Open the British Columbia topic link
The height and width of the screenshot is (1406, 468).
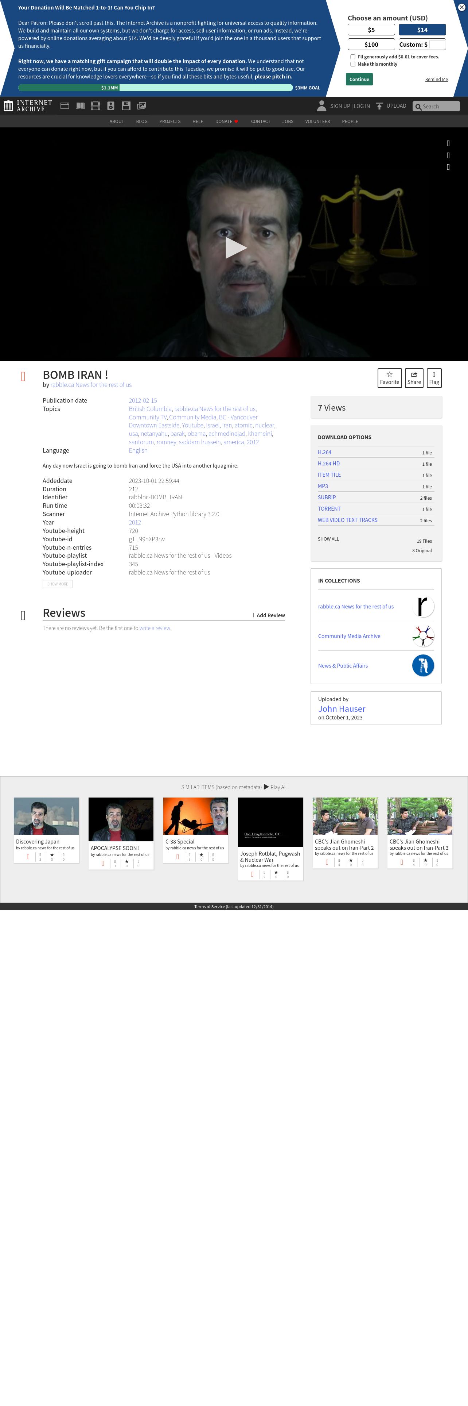click(x=151, y=409)
